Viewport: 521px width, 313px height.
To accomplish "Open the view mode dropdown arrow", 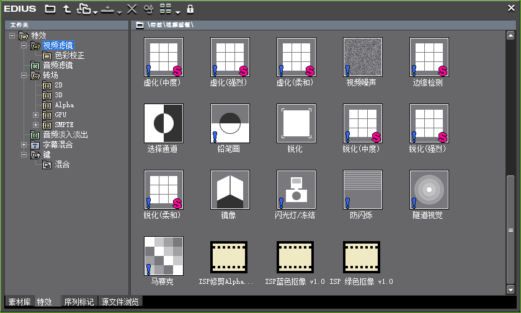I will (177, 12).
